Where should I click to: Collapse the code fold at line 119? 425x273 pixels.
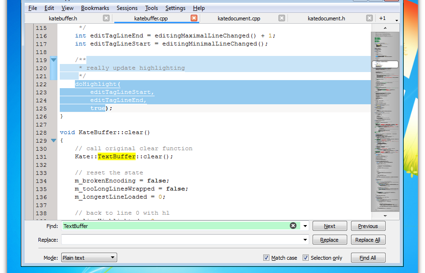pyautogui.click(x=53, y=60)
